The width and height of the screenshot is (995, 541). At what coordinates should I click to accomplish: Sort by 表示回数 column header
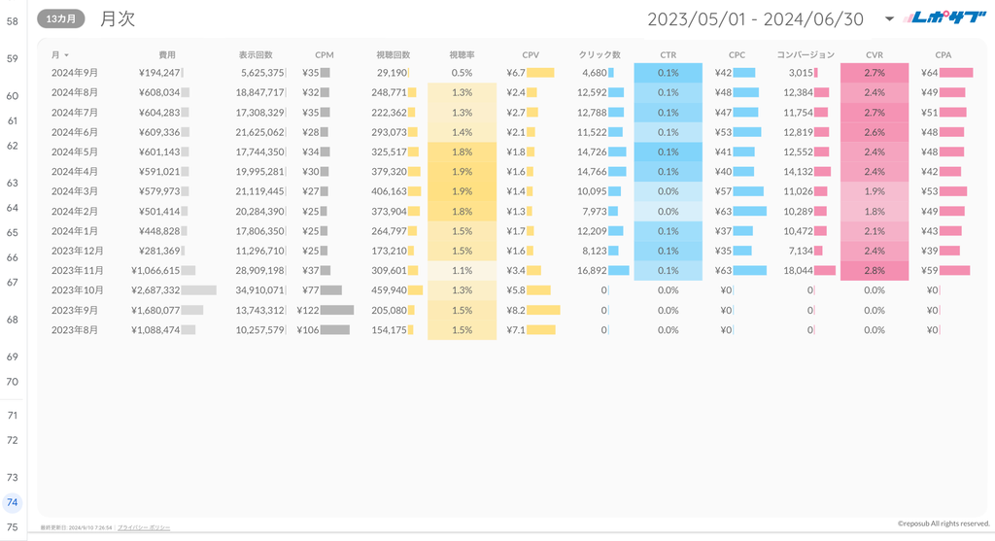tap(256, 55)
